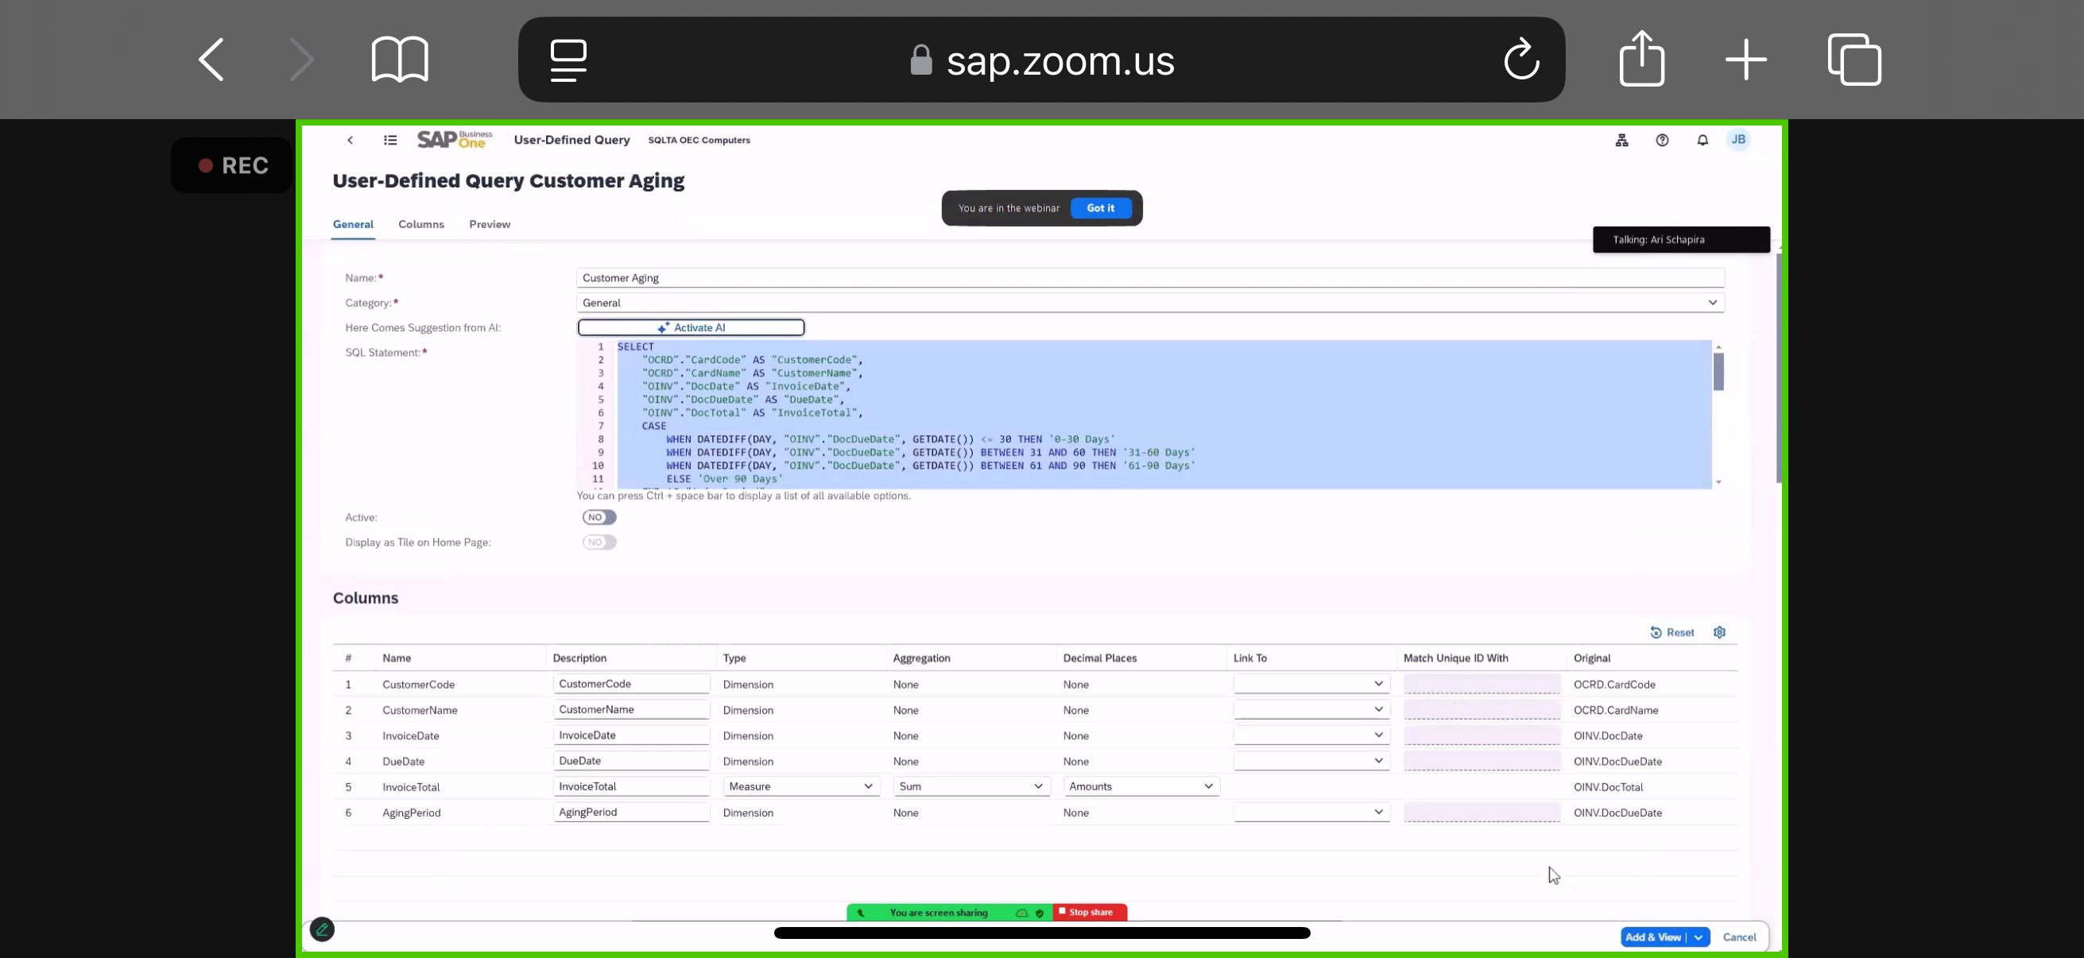The image size is (2084, 958).
Task: Click the screen sharing shield icon
Action: (1040, 913)
